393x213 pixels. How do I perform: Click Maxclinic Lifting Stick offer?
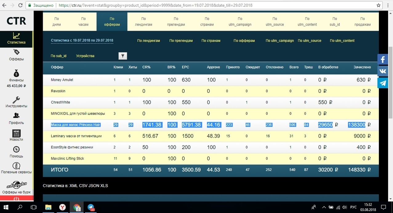(67, 158)
